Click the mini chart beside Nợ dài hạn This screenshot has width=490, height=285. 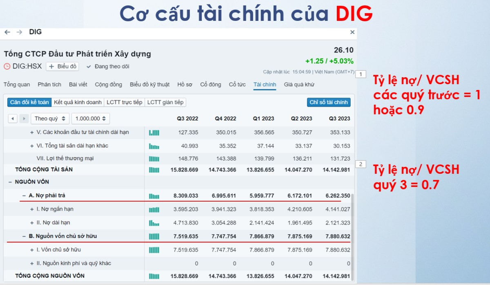click(154, 223)
